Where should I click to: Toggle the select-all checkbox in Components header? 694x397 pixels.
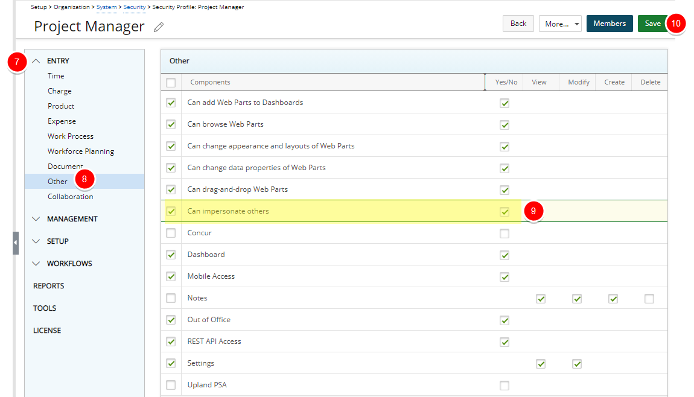(x=171, y=83)
